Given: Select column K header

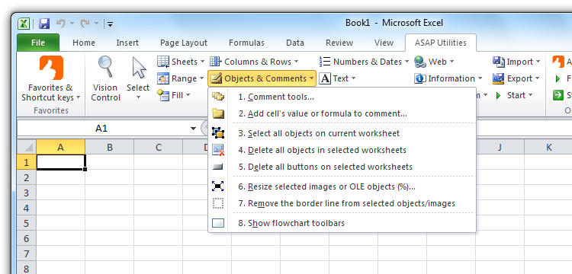Looking at the screenshot, I should click(x=548, y=147).
